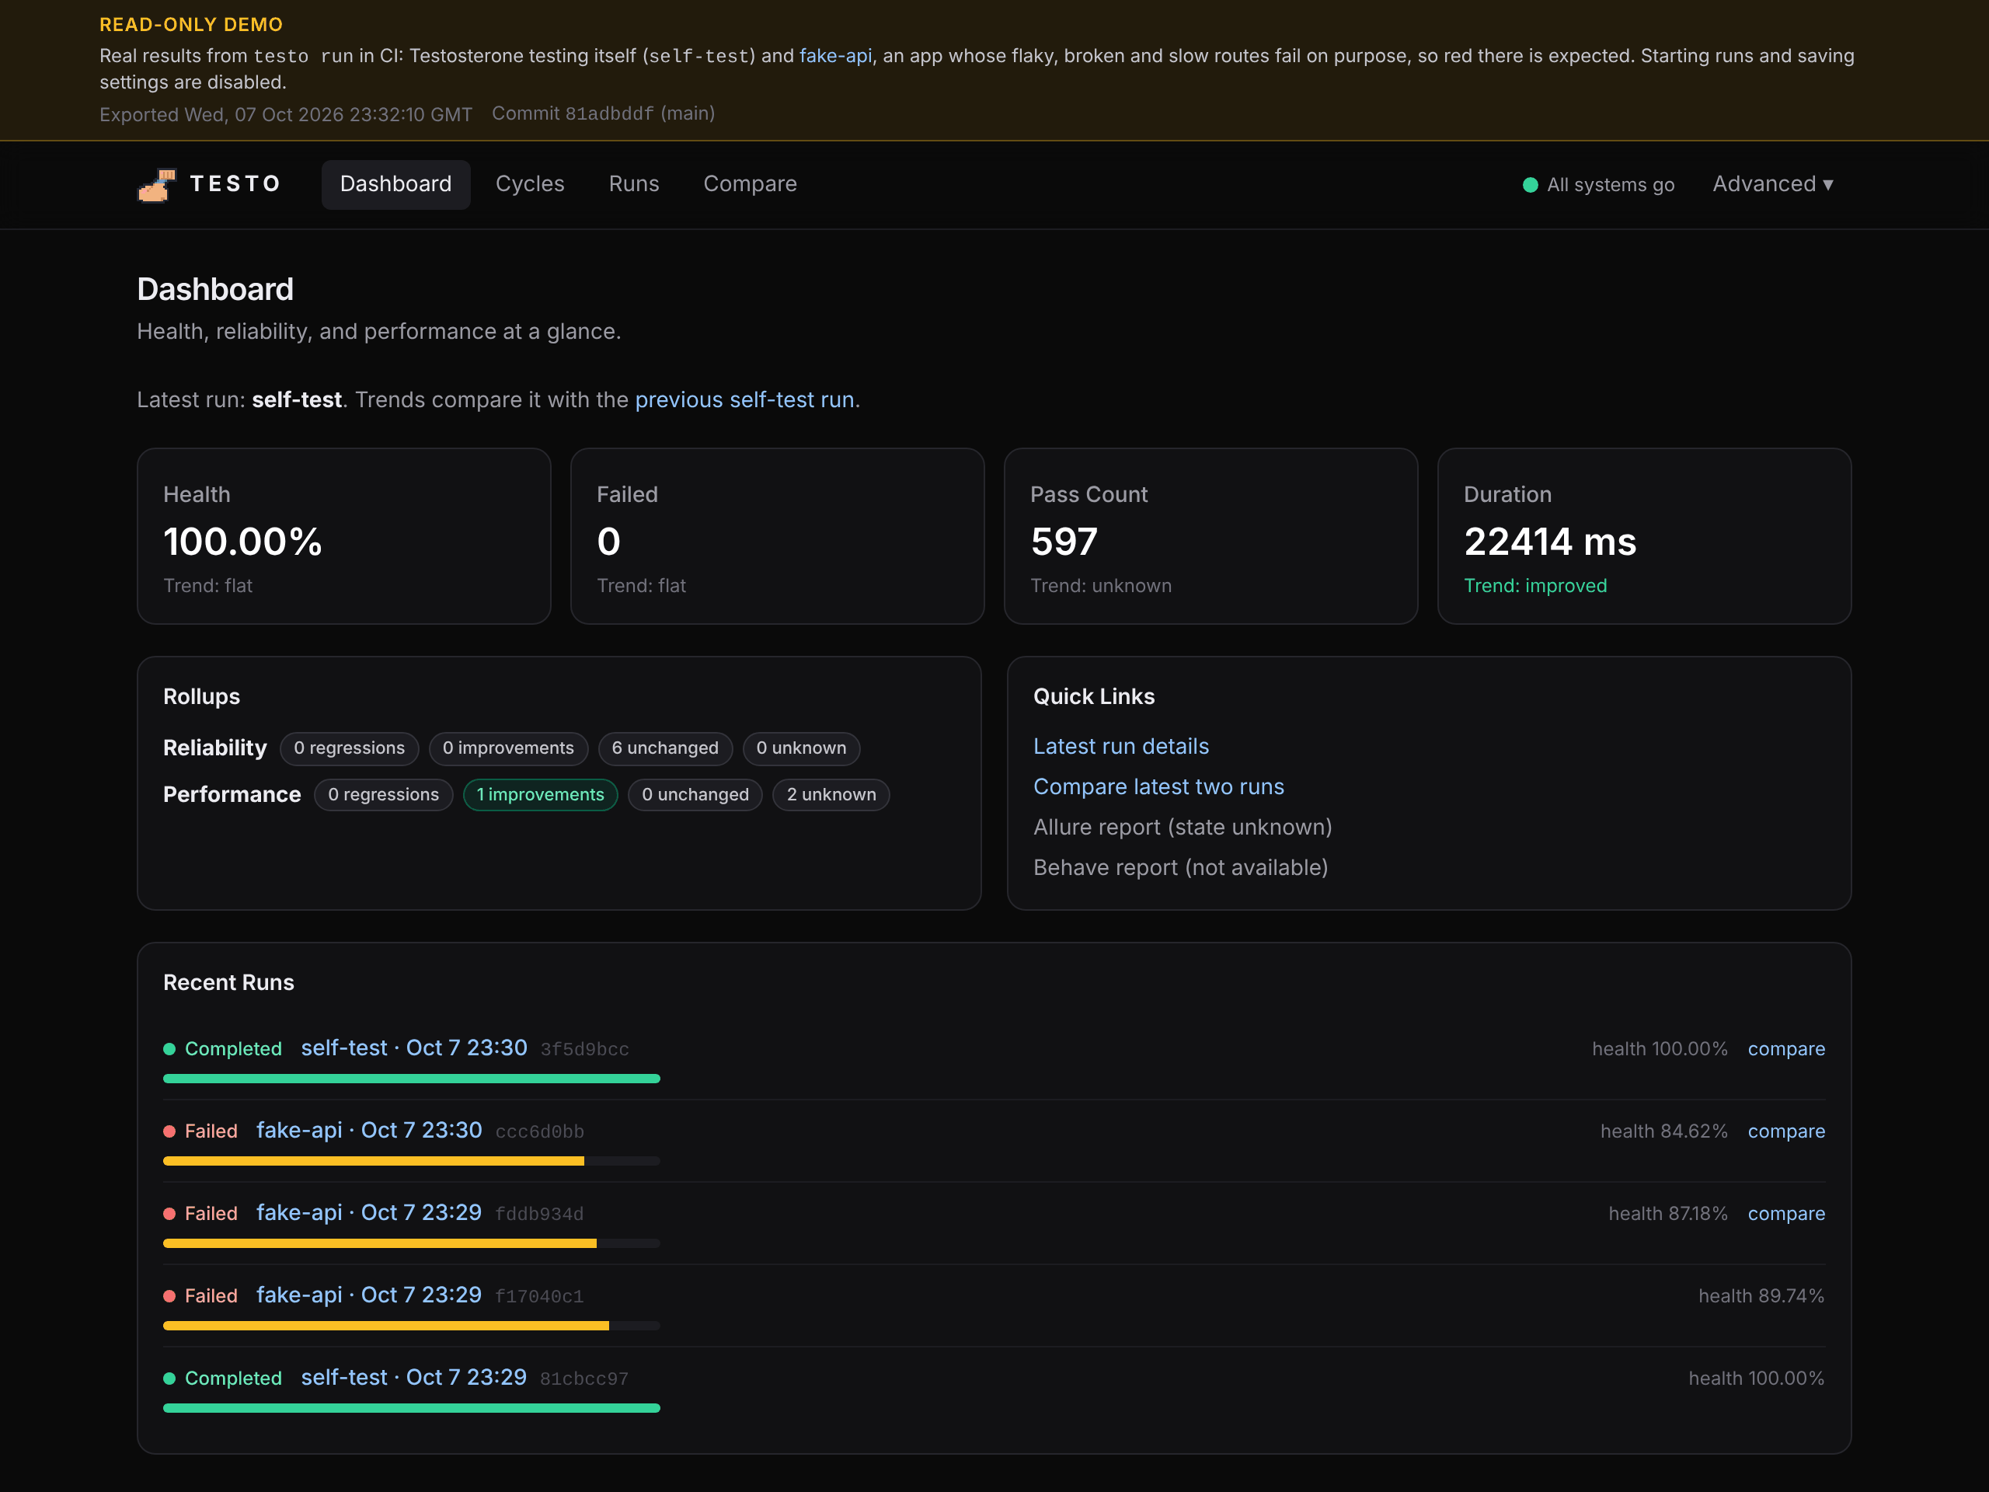Open self-test run Oct 7 23:29

(x=413, y=1377)
